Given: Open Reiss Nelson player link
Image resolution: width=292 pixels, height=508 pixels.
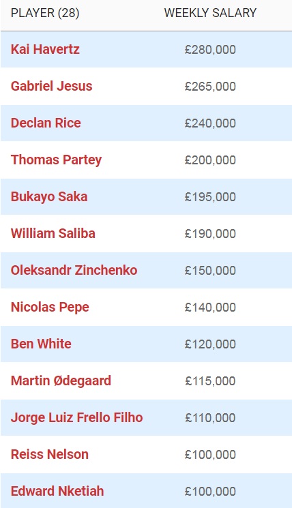Looking at the screenshot, I should click(50, 455).
